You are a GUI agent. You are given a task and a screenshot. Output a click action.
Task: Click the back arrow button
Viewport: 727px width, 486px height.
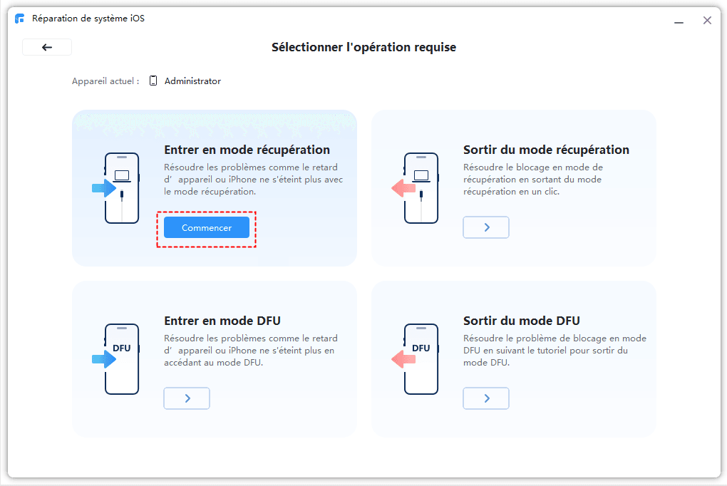tap(47, 47)
